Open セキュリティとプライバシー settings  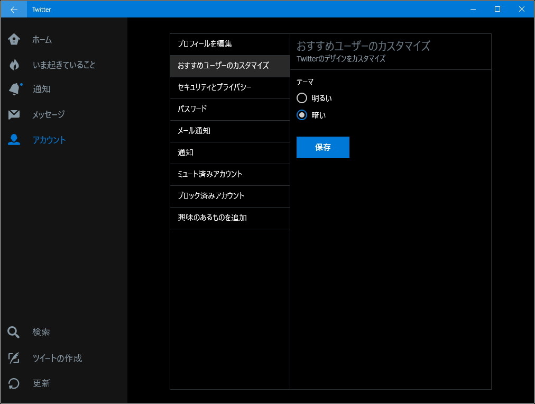pos(230,88)
